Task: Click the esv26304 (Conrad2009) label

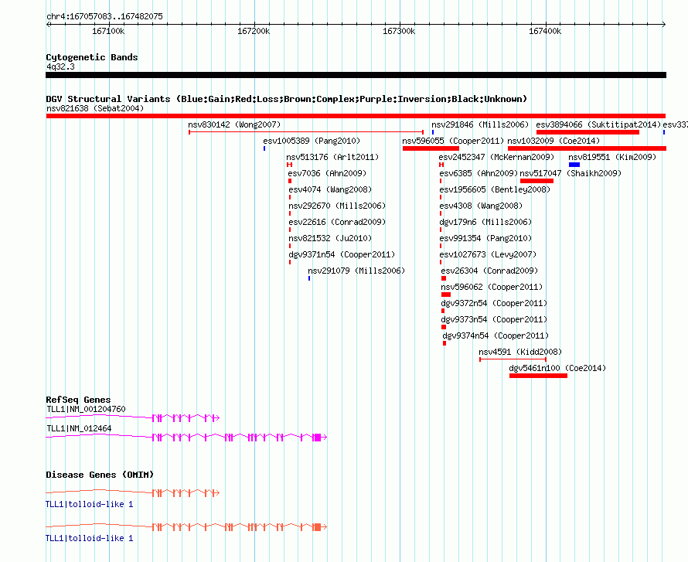Action: pyautogui.click(x=489, y=271)
